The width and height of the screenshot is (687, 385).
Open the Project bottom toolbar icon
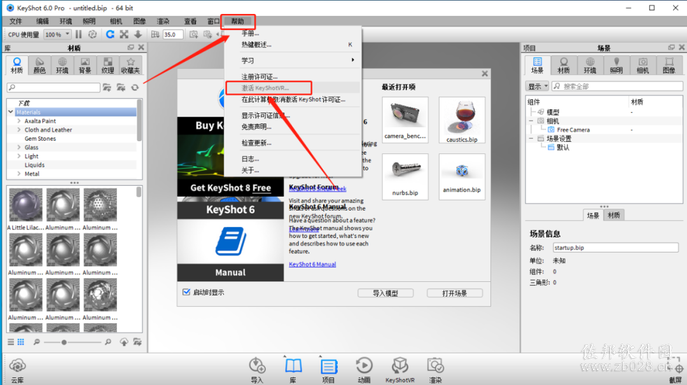(x=329, y=370)
